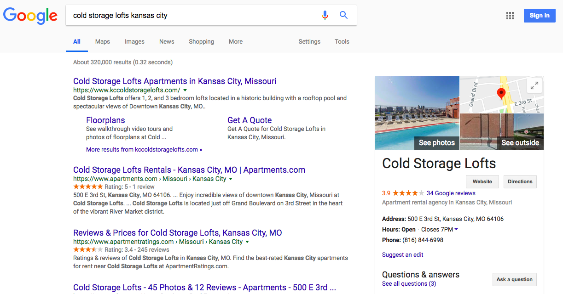Switch to the Shopping tab

[201, 41]
